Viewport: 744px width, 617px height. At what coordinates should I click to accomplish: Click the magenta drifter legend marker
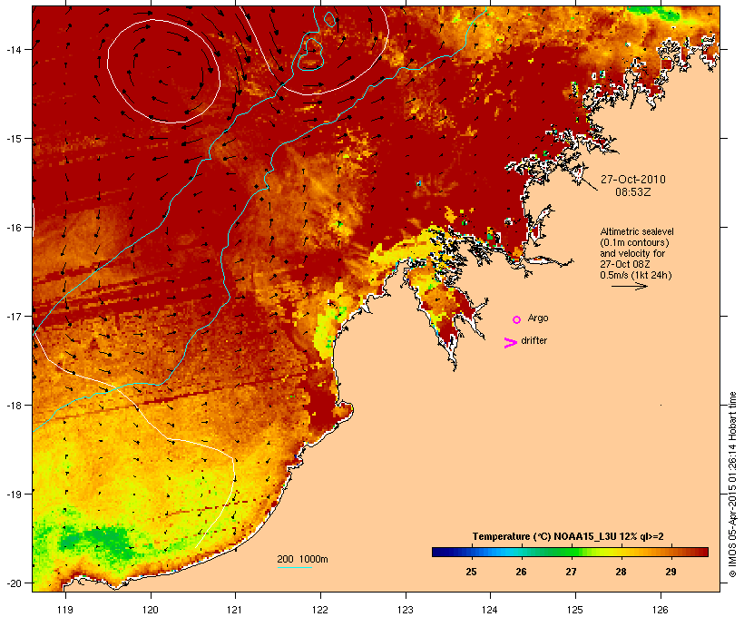511,343
